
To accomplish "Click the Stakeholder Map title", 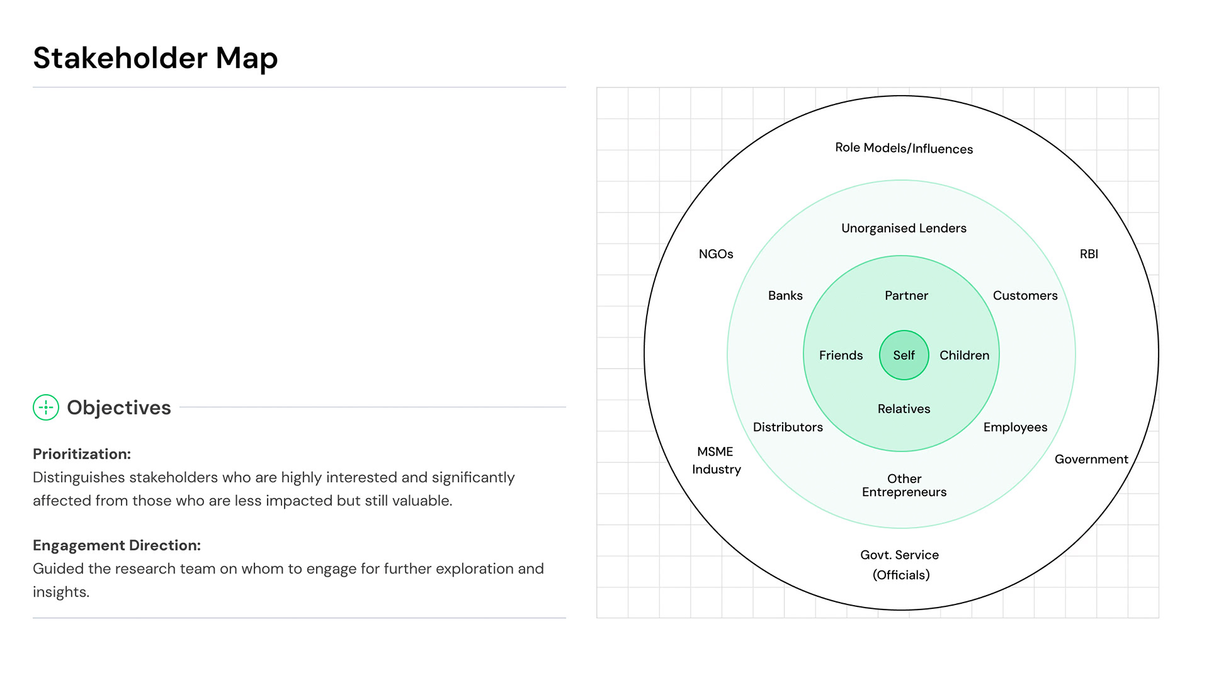I will pyautogui.click(x=155, y=58).
